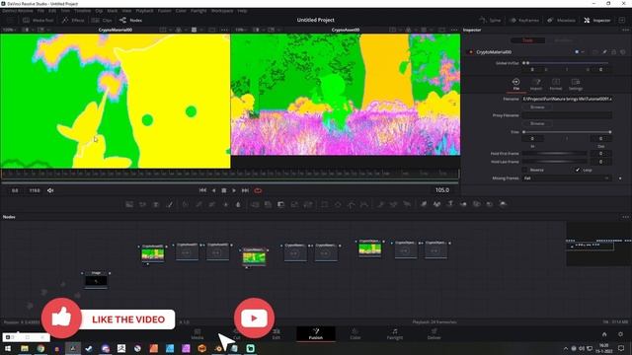Switch to the Deliver page
The height and width of the screenshot is (355, 632).
[434, 333]
